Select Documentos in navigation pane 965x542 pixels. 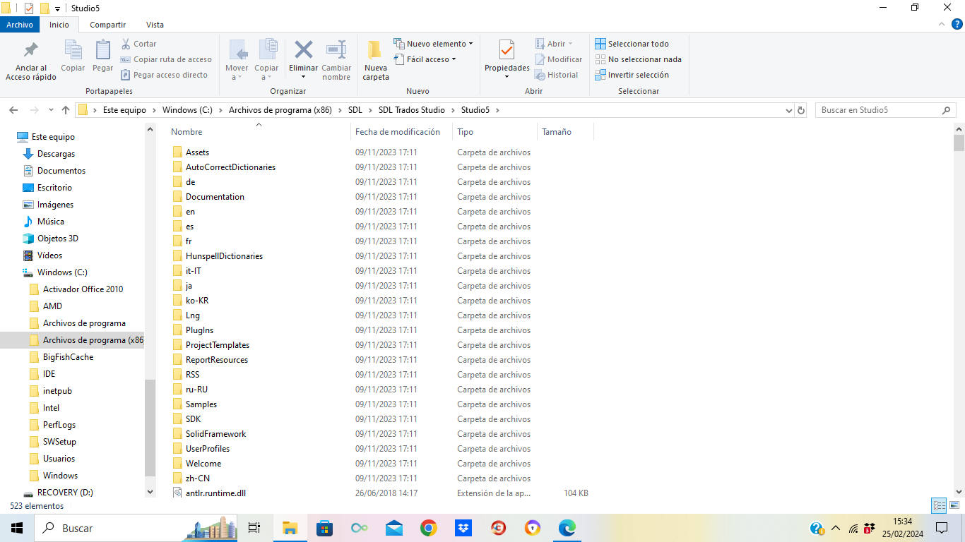[61, 171]
